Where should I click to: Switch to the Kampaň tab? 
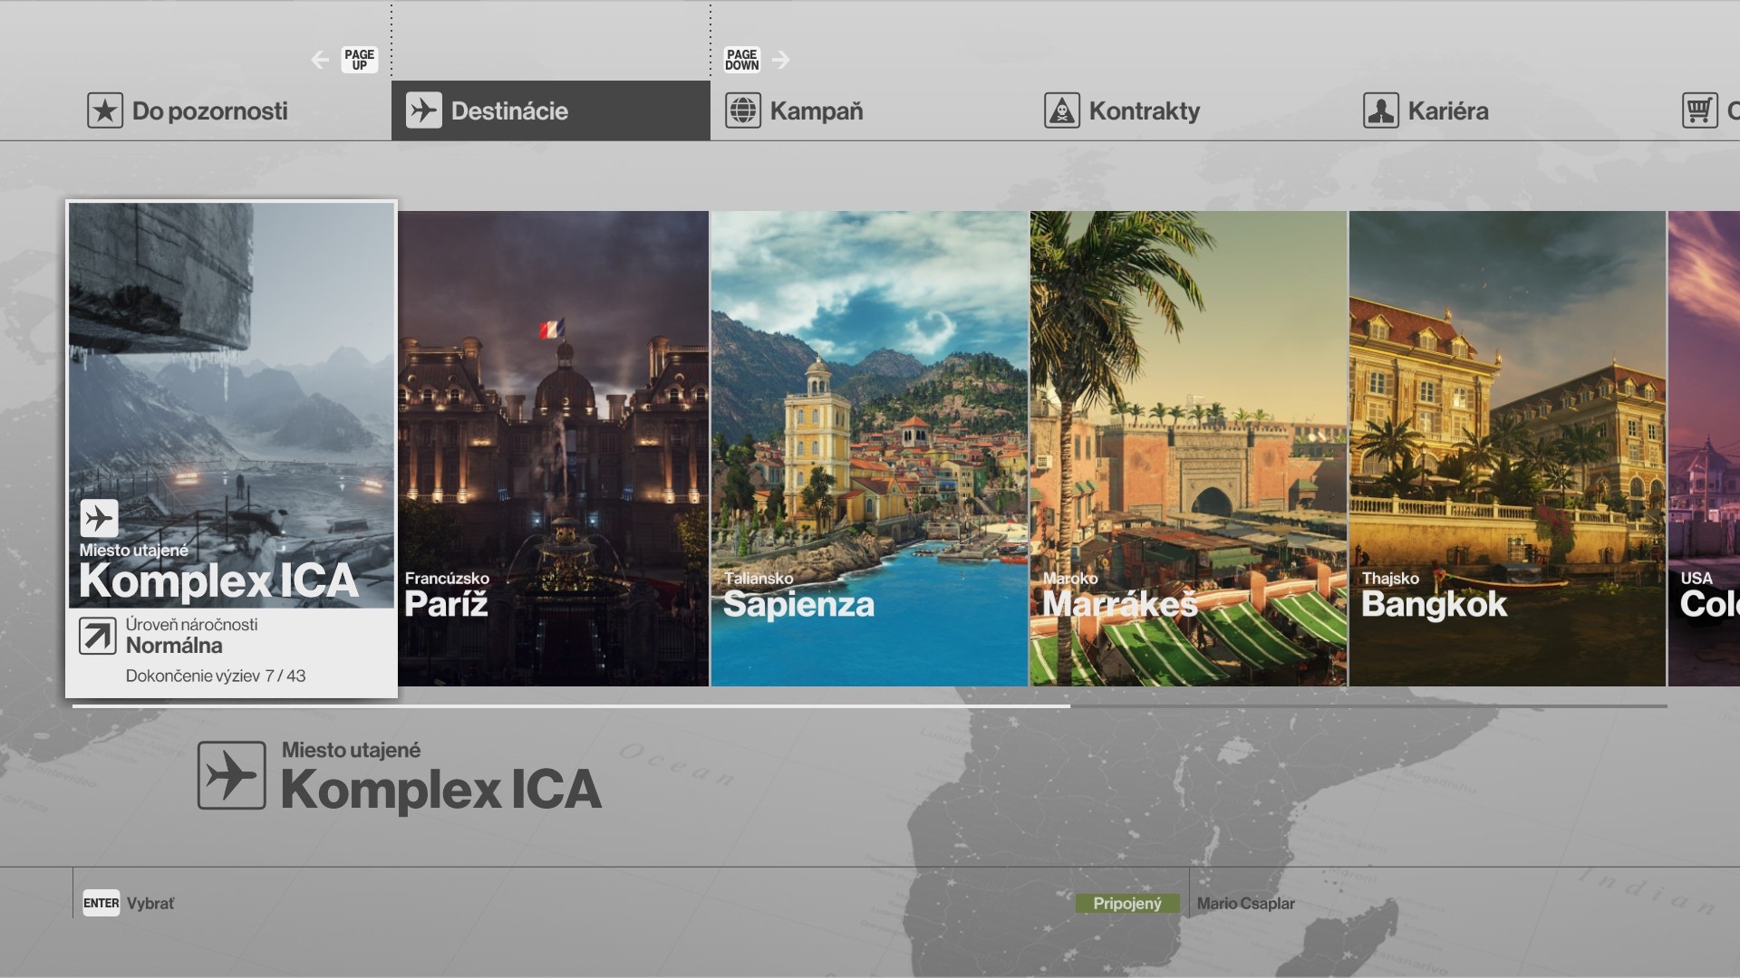tap(870, 110)
